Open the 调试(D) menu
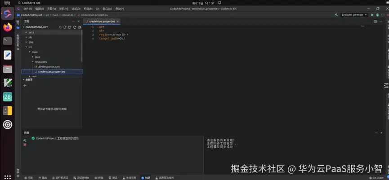The width and height of the screenshot is (389, 180). coord(76,9)
